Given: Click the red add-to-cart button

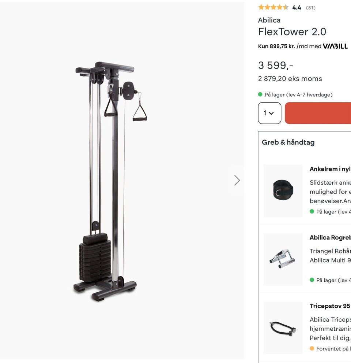Looking at the screenshot, I should pos(318,113).
